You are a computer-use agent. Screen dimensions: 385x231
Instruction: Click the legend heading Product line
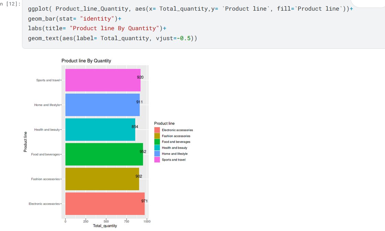[164, 124]
